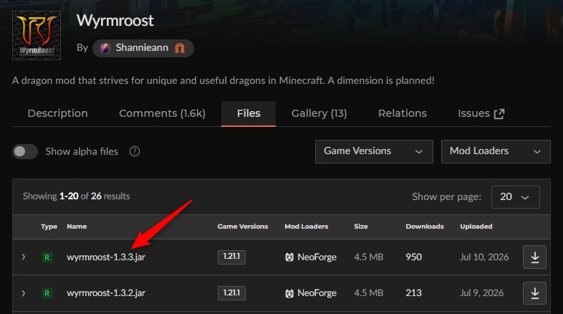Click the 213 downloads count
The width and height of the screenshot is (563, 314).
(x=413, y=293)
